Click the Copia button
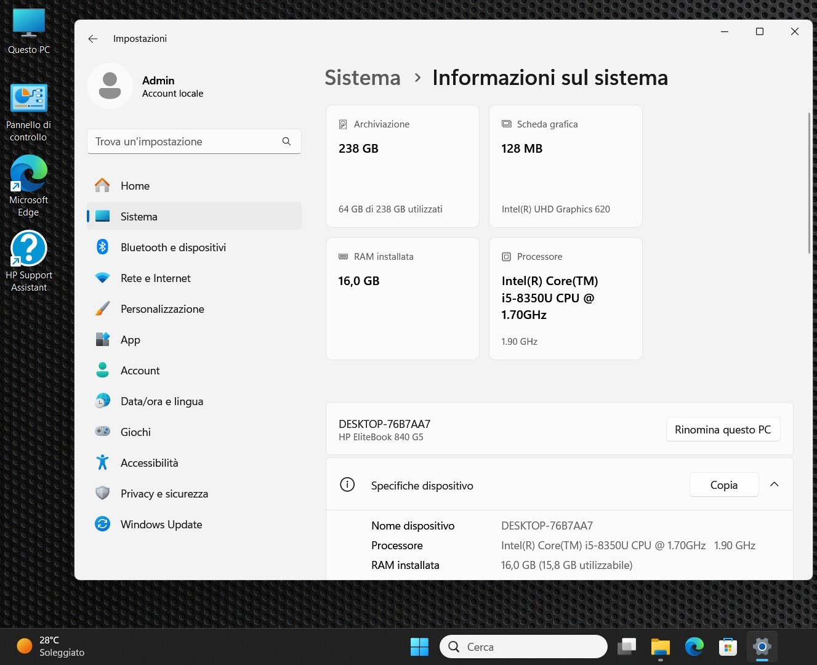 click(724, 485)
